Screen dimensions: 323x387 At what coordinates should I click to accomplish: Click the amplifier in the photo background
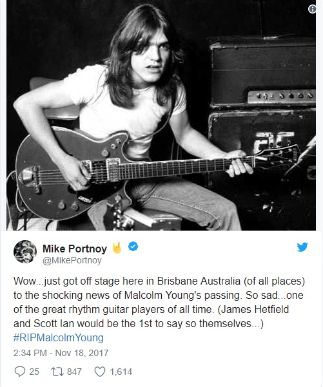pos(262,74)
